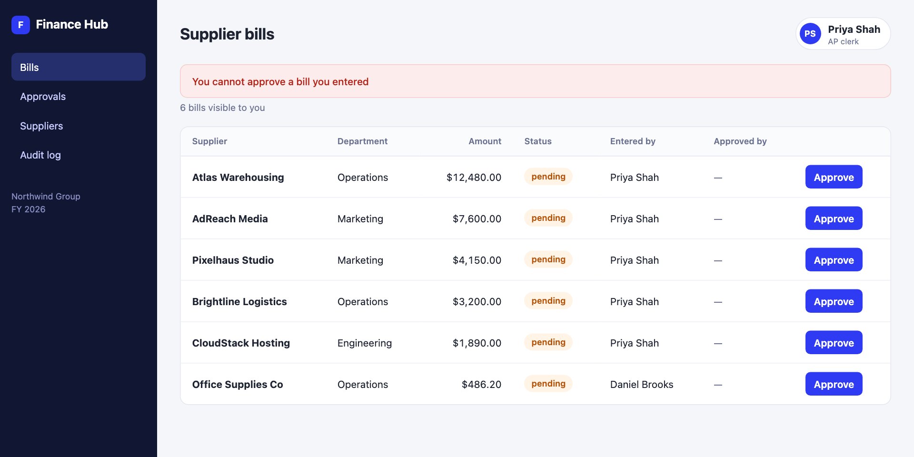This screenshot has height=457, width=914.
Task: Select the Brightline Logistics supplier name
Action: point(239,302)
